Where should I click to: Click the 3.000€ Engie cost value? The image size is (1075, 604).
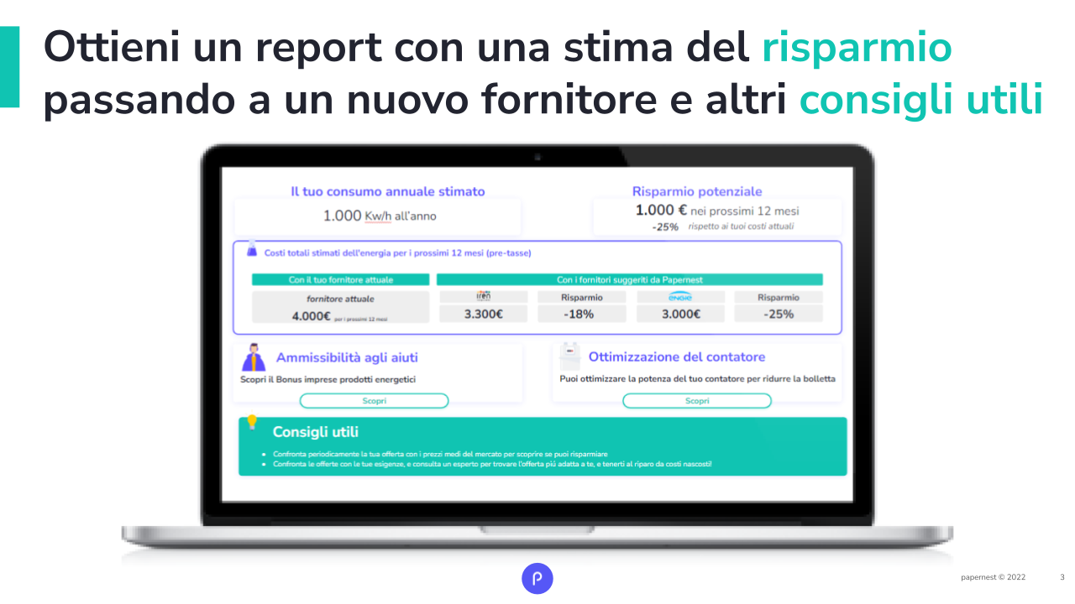pos(679,315)
